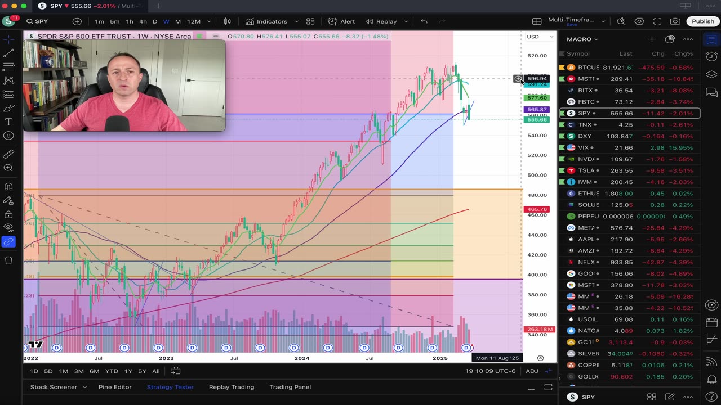Open the Trading Panel tab
Viewport: 721px width, 405px height.
click(290, 387)
